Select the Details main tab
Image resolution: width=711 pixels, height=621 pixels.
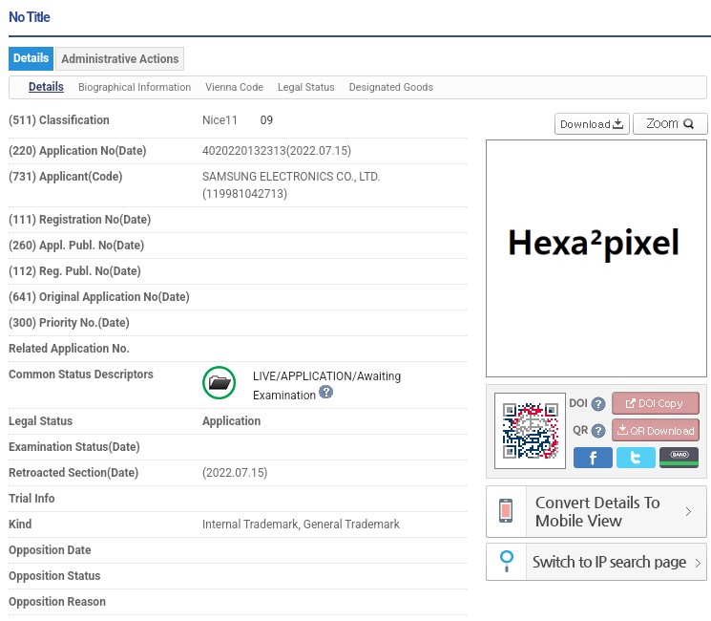point(31,58)
